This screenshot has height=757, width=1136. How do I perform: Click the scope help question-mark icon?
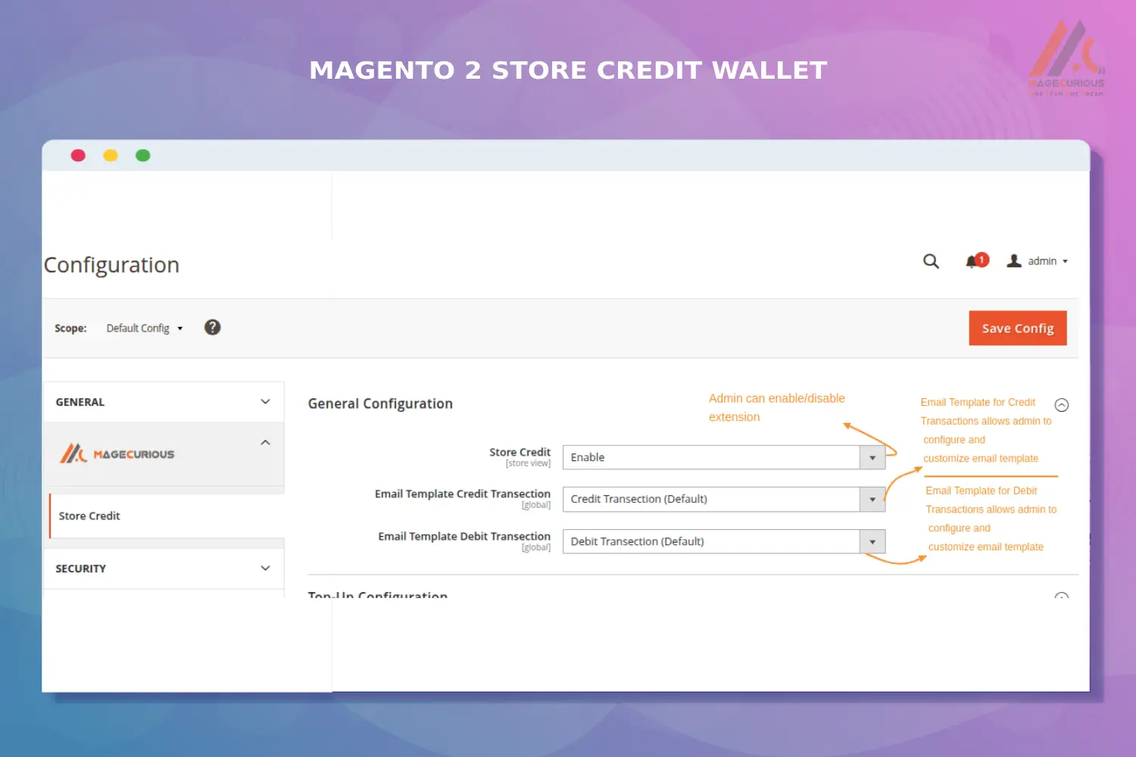(212, 327)
